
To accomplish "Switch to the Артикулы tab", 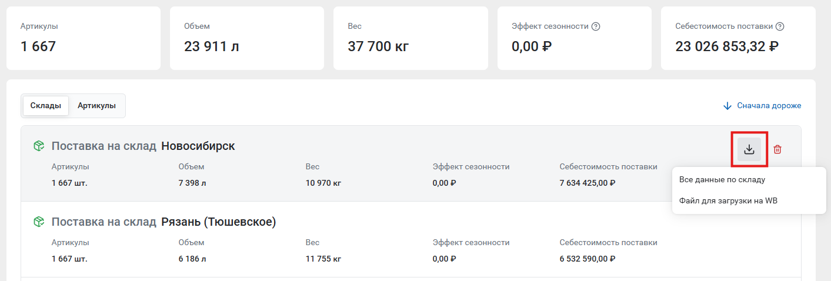I will [x=96, y=106].
